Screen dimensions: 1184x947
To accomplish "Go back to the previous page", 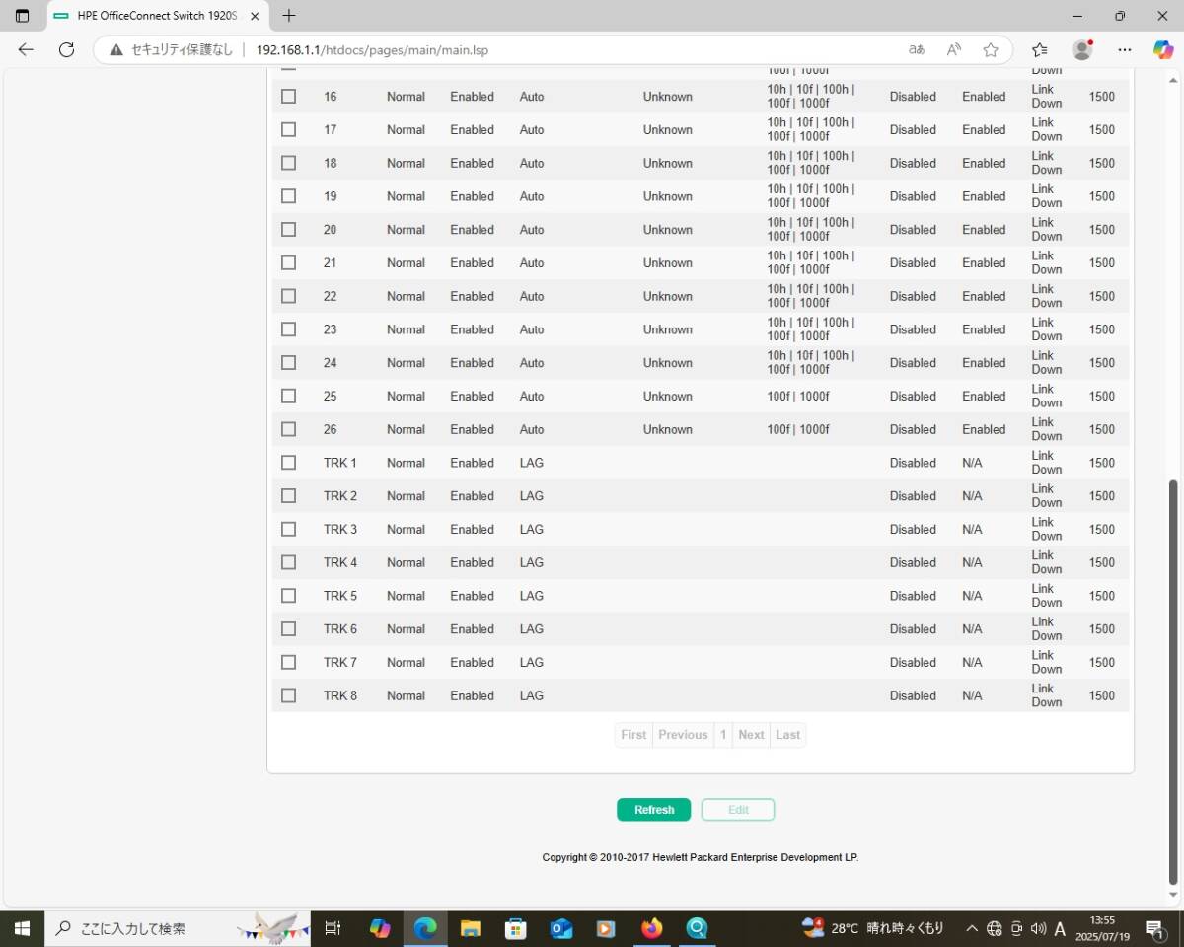I will [x=26, y=49].
